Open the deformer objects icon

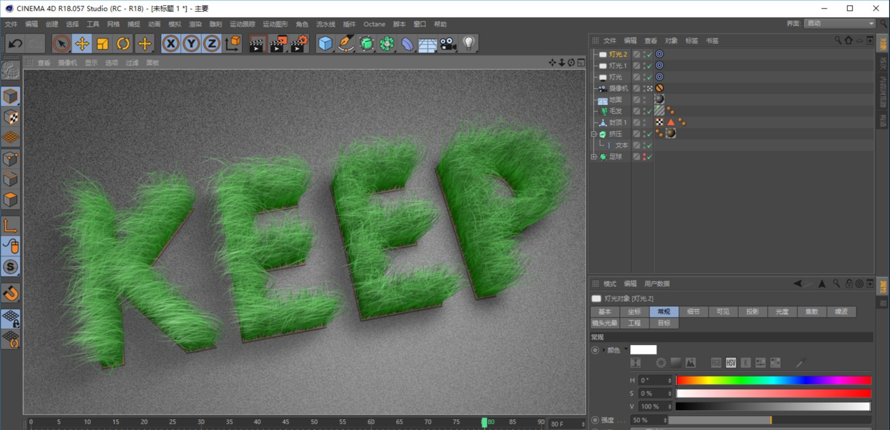tap(408, 44)
